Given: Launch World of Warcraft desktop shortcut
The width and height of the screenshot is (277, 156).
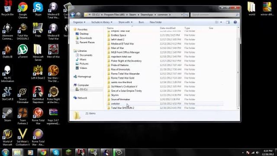Looking at the screenshot, I should (7, 137).
